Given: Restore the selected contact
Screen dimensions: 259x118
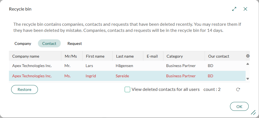Looking at the screenshot, I should click(x=25, y=89).
